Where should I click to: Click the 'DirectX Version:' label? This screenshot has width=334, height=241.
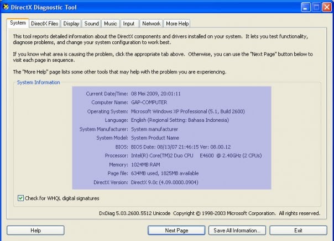tap(111, 183)
